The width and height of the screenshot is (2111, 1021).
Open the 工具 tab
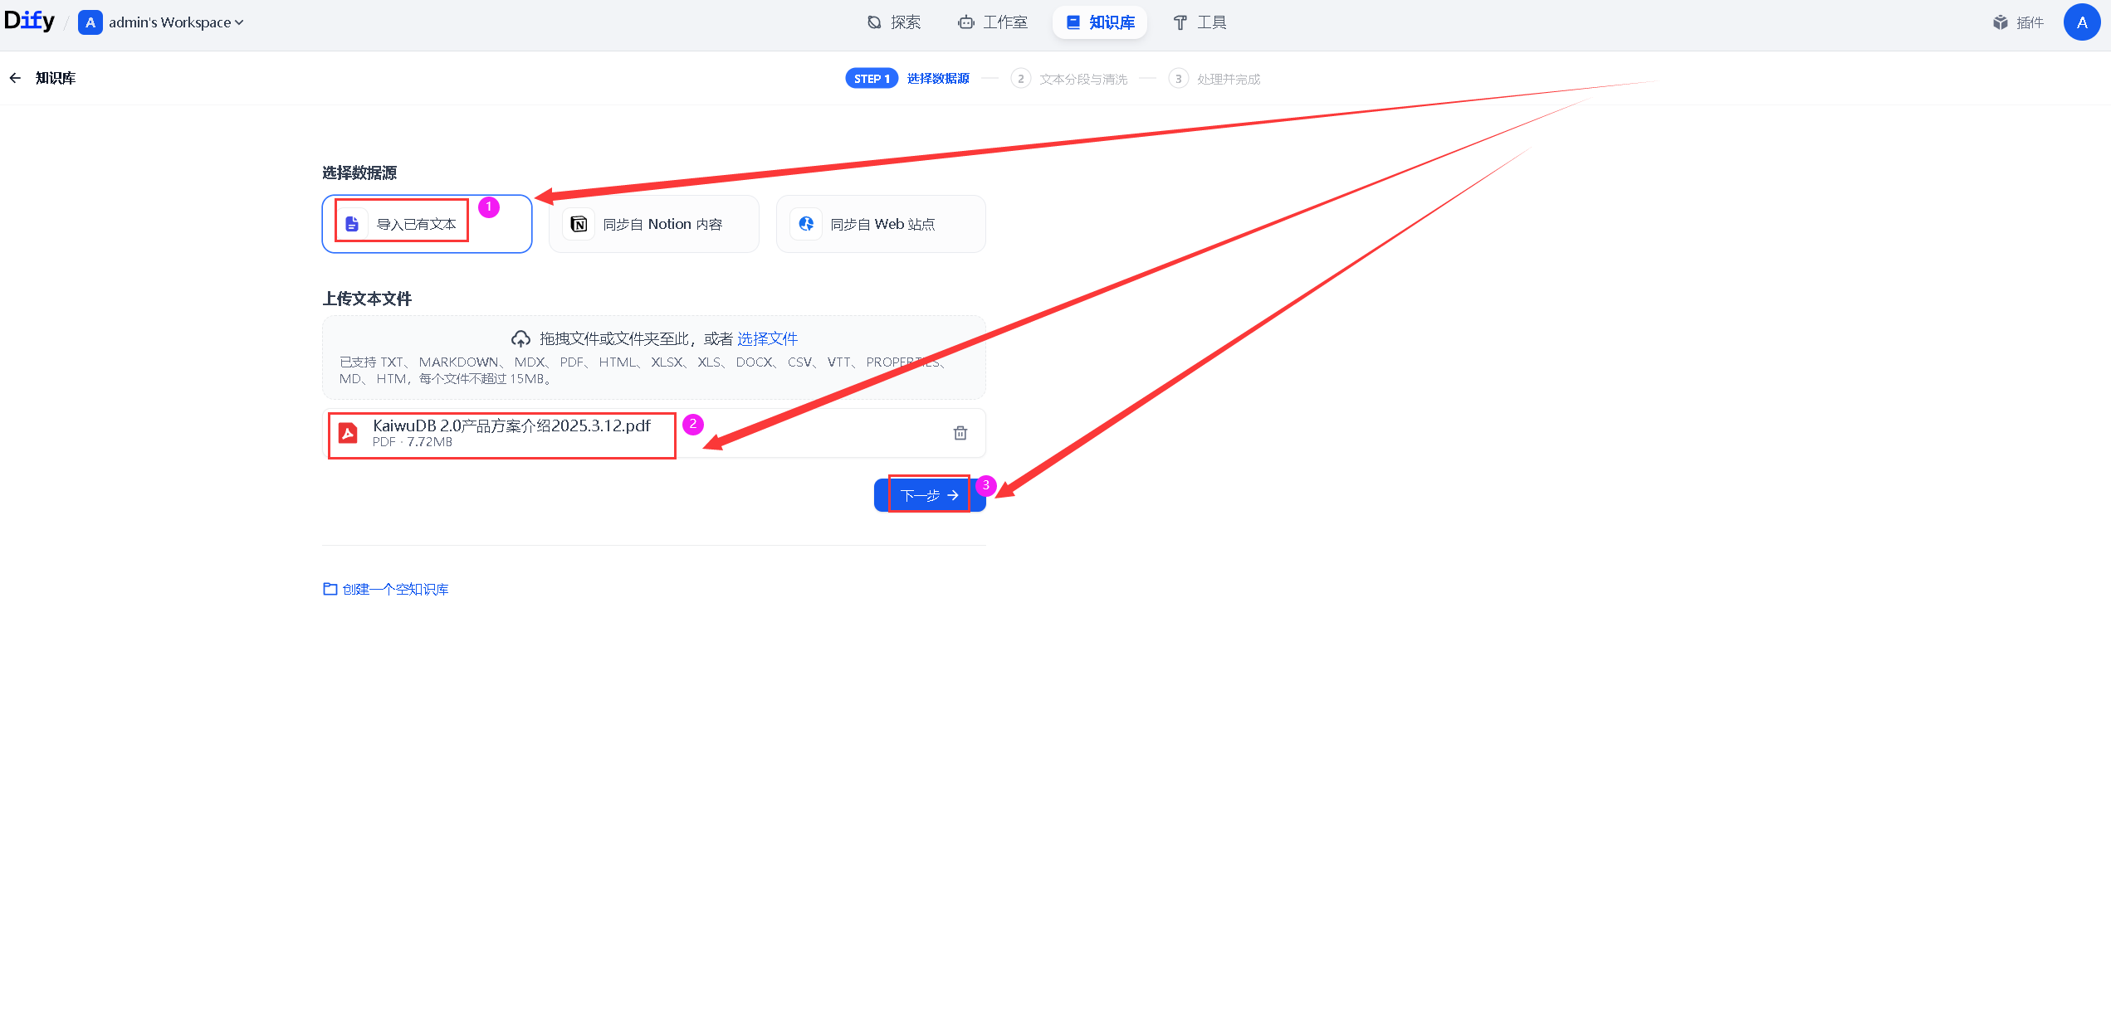click(1200, 22)
